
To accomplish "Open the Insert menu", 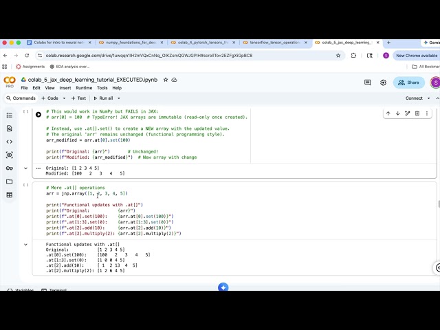I will pos(65,88).
